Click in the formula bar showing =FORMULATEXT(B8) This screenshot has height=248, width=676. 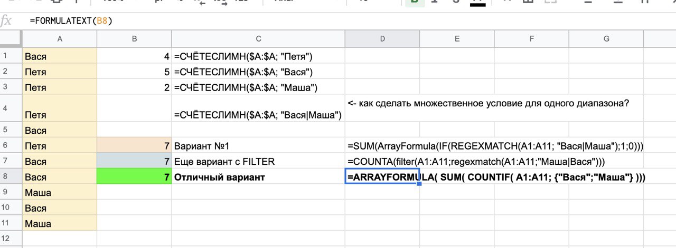[x=317, y=21]
